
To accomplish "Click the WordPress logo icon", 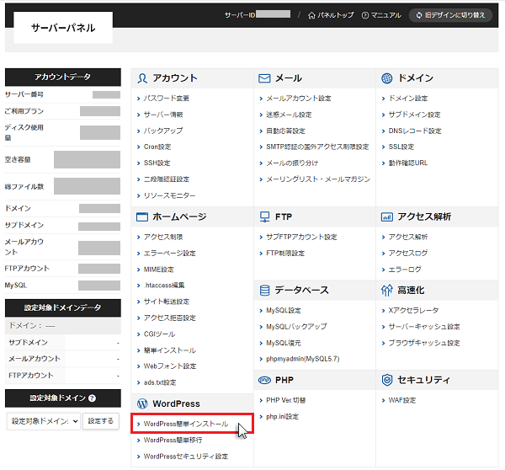I will (141, 403).
